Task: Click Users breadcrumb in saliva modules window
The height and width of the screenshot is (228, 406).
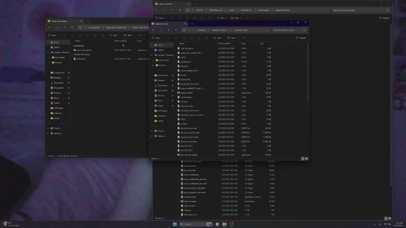Action: pyautogui.click(x=232, y=10)
